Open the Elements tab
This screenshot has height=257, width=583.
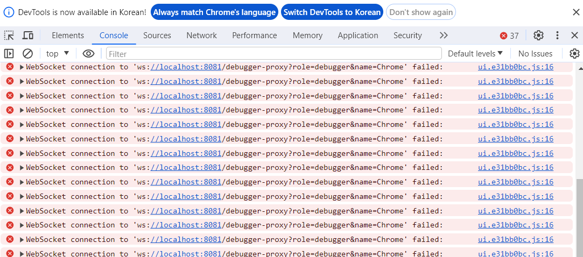(68, 35)
